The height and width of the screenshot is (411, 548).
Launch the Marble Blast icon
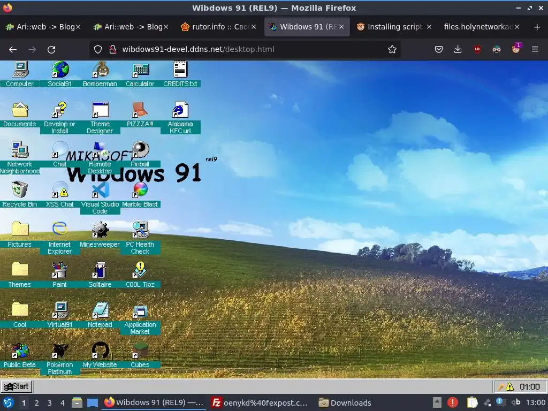(141, 190)
